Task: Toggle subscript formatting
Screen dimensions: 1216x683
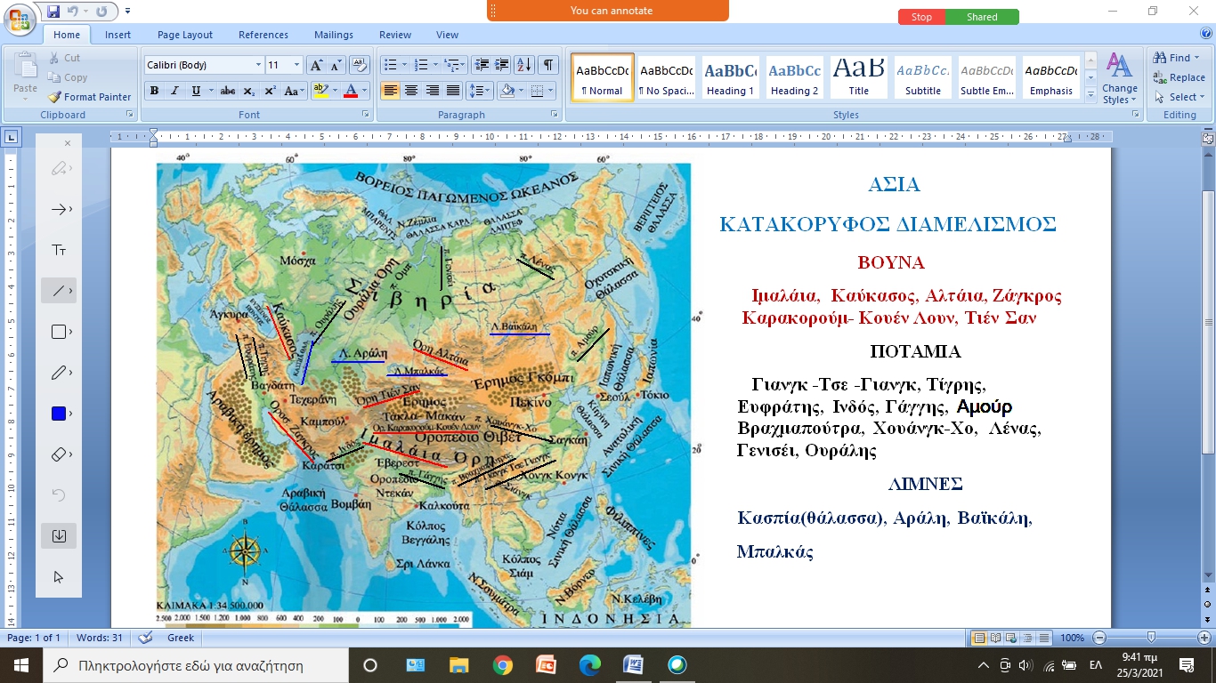Action: coord(249,91)
